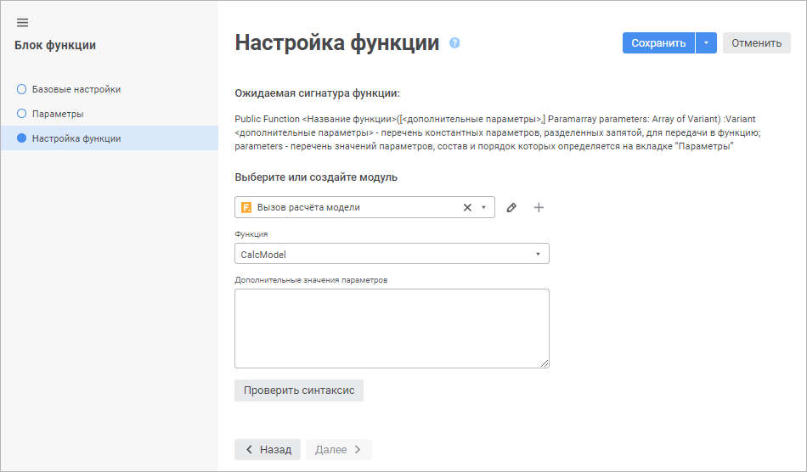The image size is (807, 472).
Task: Go back with the Назад button
Action: (x=268, y=450)
